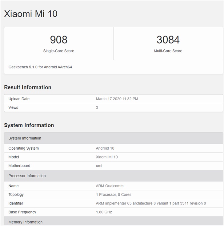This screenshot has height=226, width=224.
Task: Select the 908 single-core score number
Action: pos(58,40)
